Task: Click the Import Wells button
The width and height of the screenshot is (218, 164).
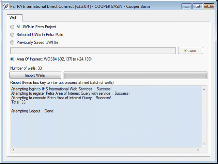Action: tap(35, 75)
